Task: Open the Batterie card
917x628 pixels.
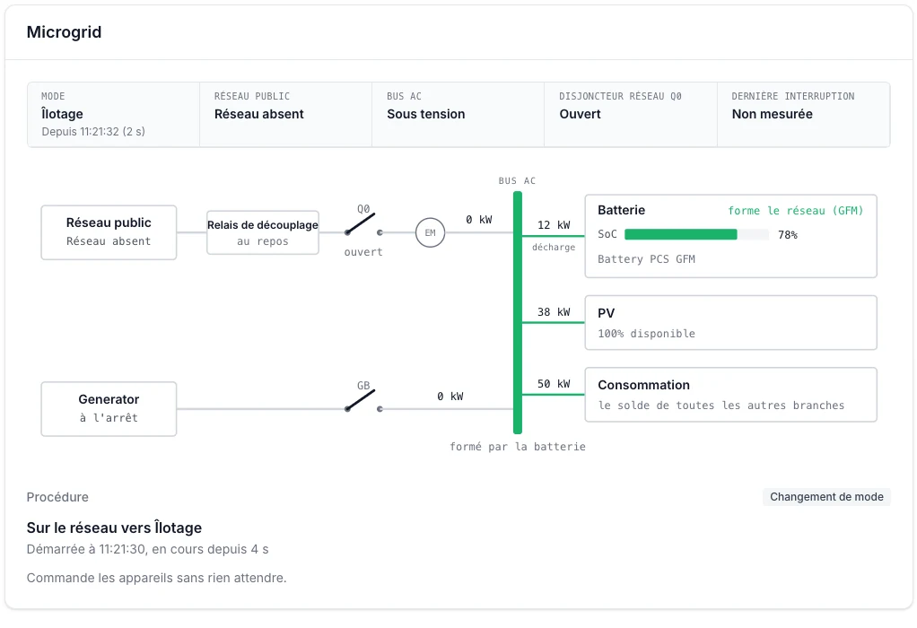Action: click(731, 236)
